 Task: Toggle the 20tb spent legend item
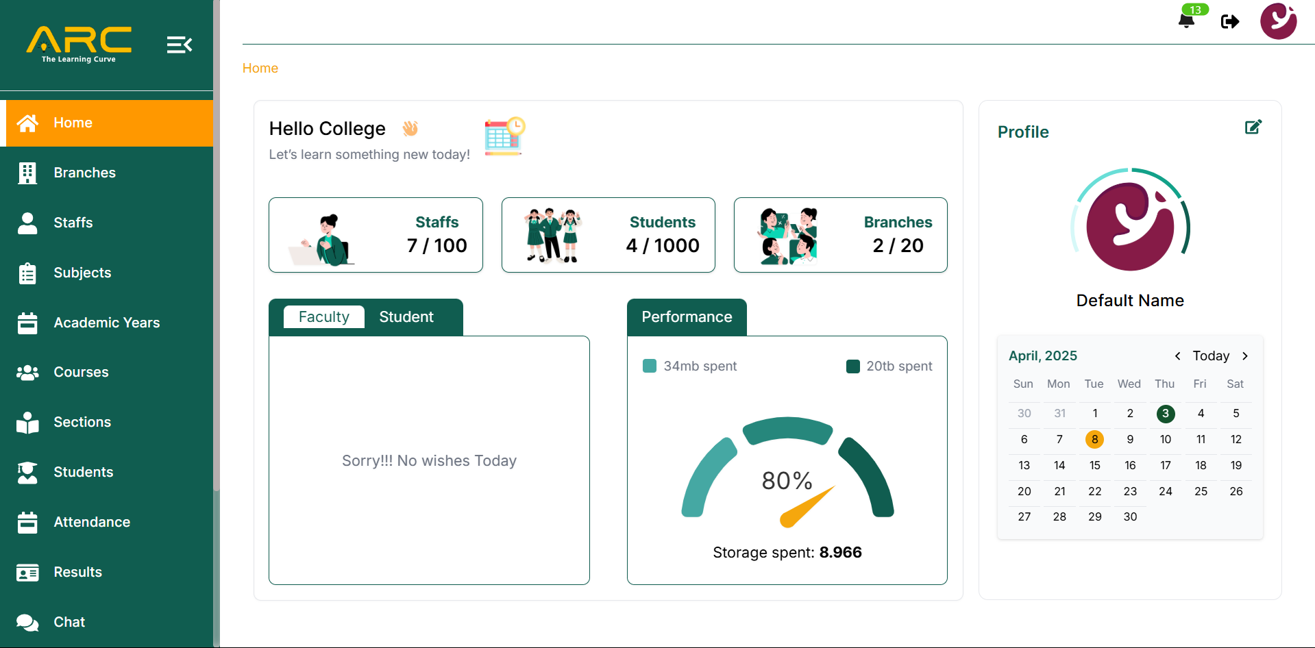(889, 366)
